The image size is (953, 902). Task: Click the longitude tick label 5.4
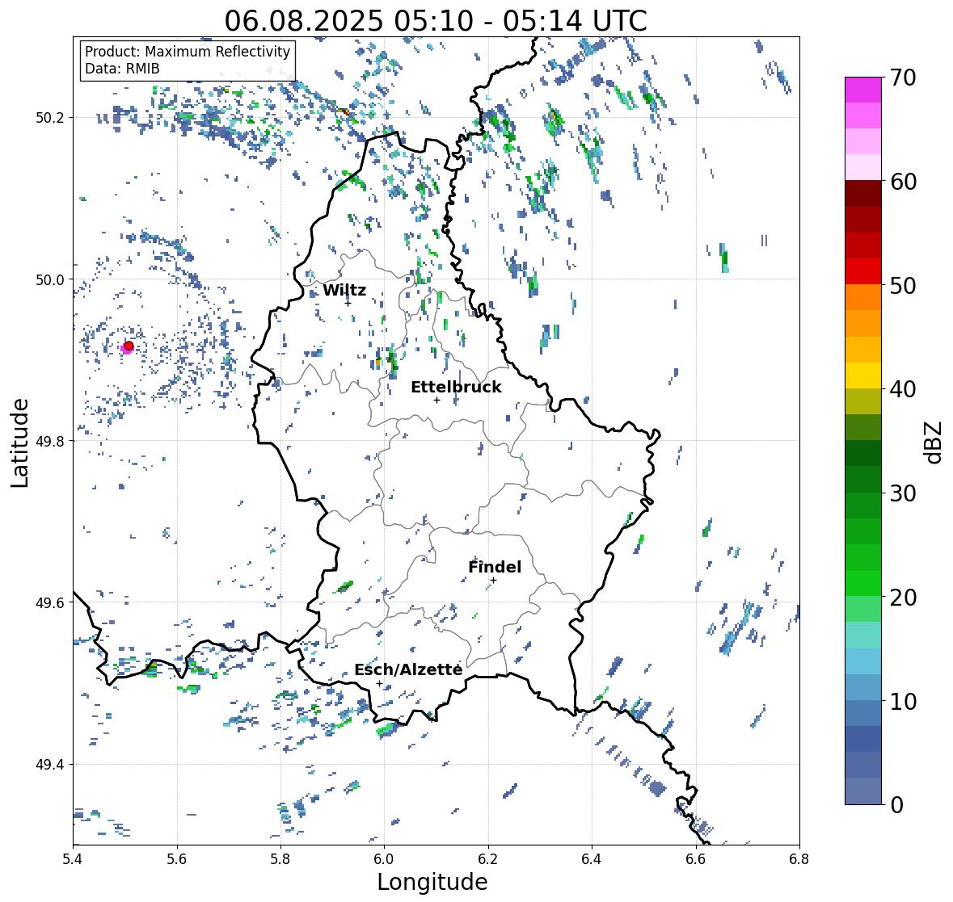73,859
